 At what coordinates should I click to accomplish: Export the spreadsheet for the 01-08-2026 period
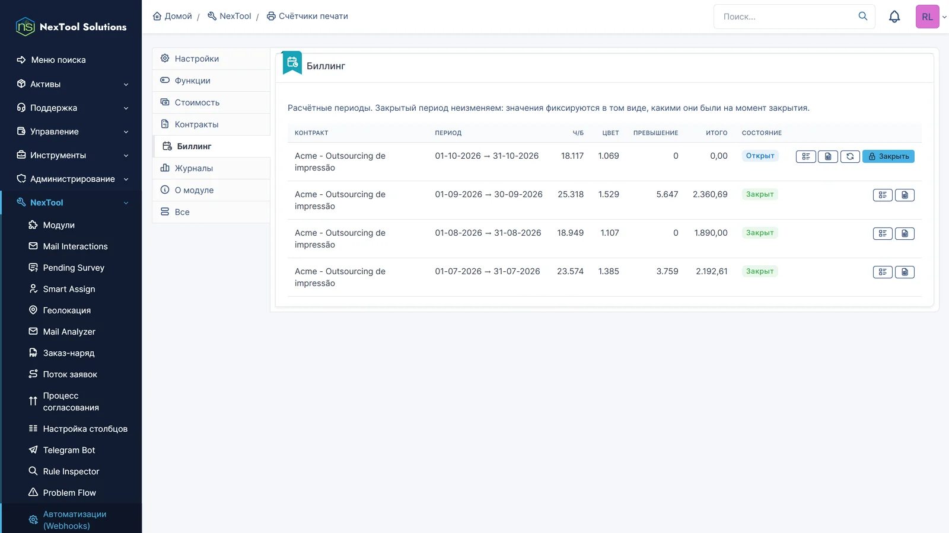coord(905,233)
